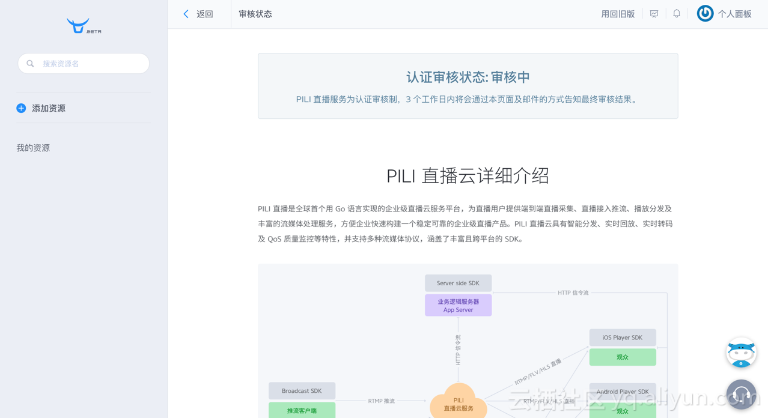Click the blue plus icon beside 添加资源

[21, 108]
